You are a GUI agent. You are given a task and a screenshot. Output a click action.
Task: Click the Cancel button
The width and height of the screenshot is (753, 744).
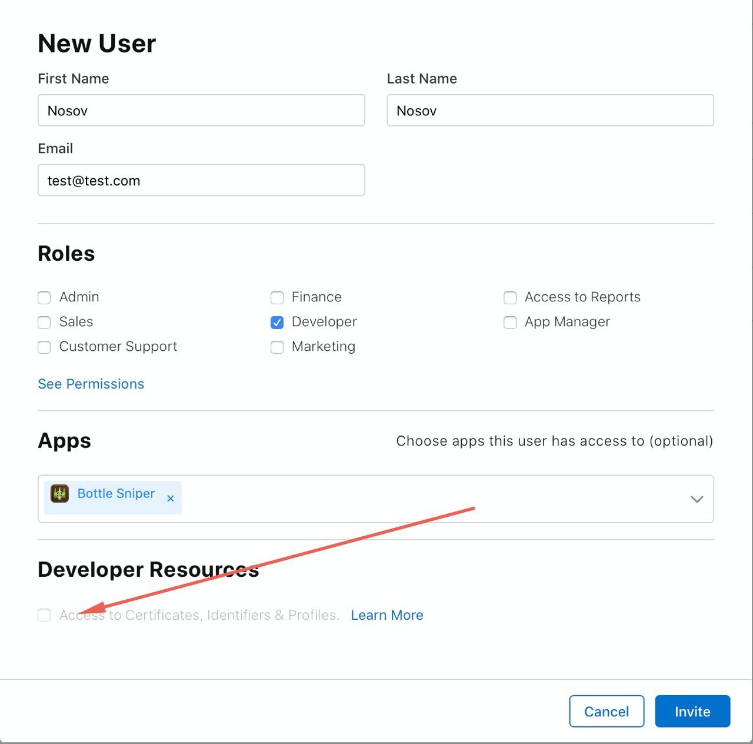607,712
